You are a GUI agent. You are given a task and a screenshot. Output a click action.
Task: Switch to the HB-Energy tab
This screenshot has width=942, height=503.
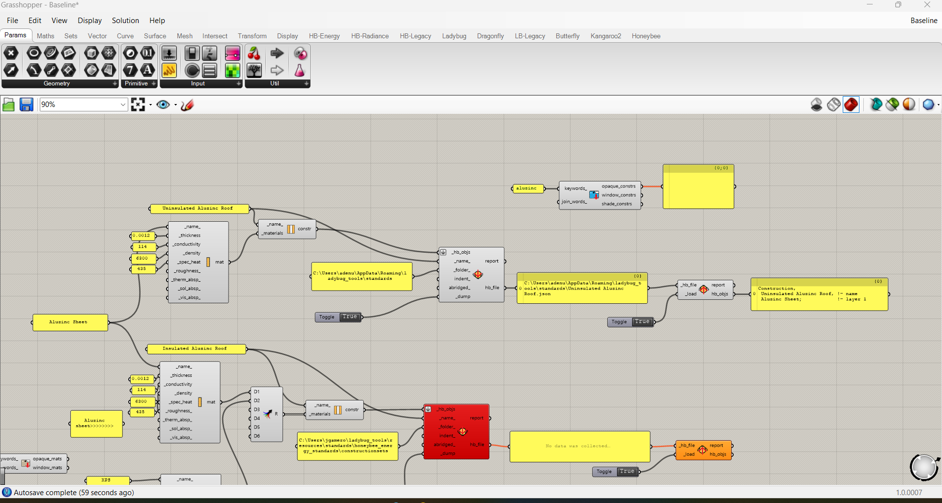[324, 36]
